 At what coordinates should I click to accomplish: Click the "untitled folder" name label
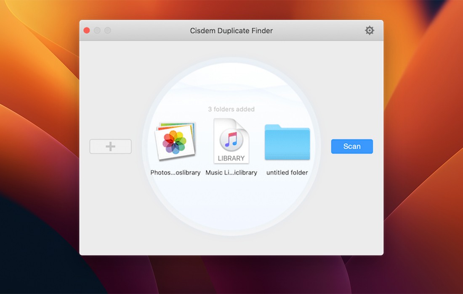(x=287, y=173)
